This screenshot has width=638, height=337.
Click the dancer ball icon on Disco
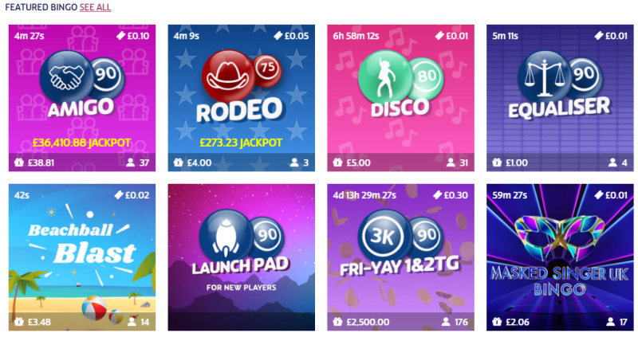pos(384,76)
